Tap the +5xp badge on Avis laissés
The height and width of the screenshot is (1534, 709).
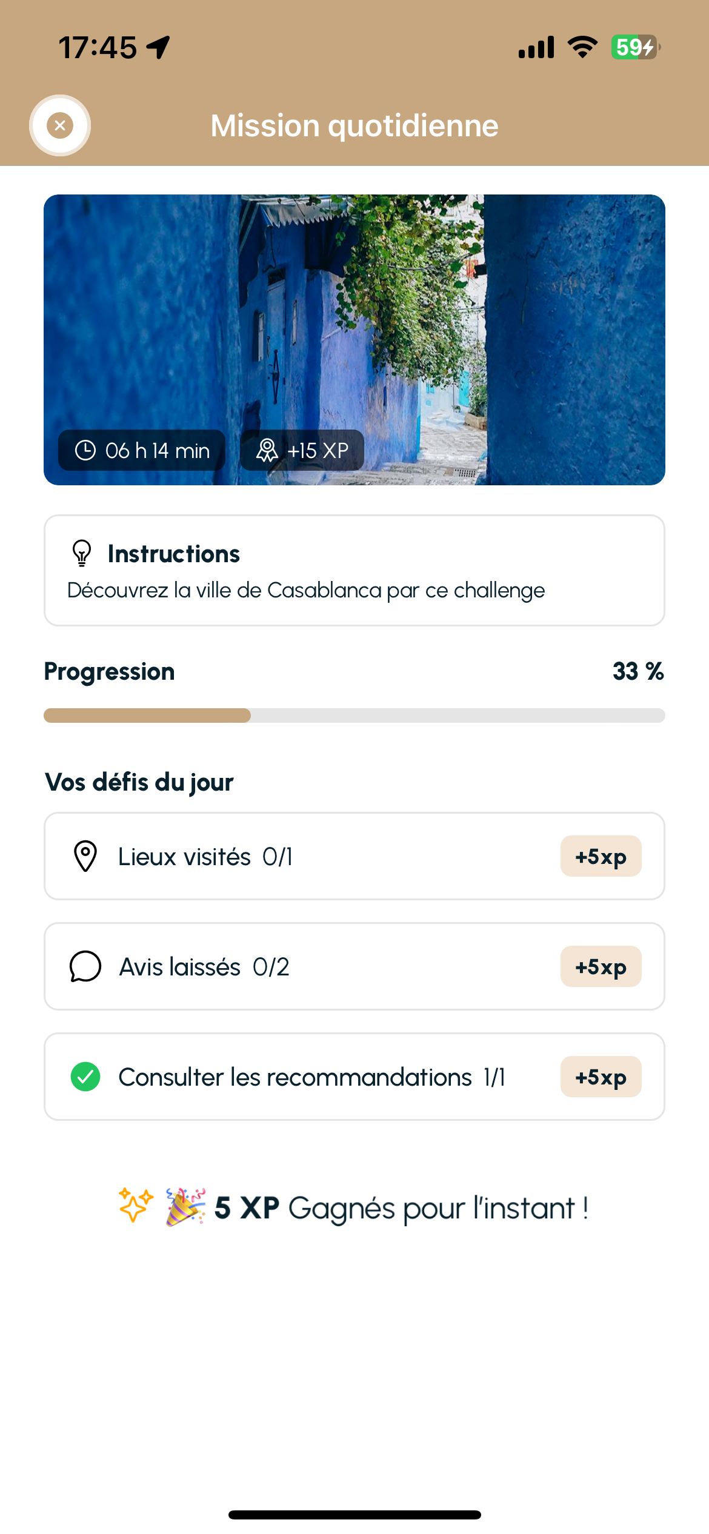pyautogui.click(x=601, y=966)
